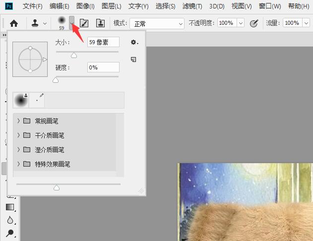Image resolution: width=313 pixels, height=241 pixels.
Task: Open the 图像(I) menu
Action: (85, 6)
